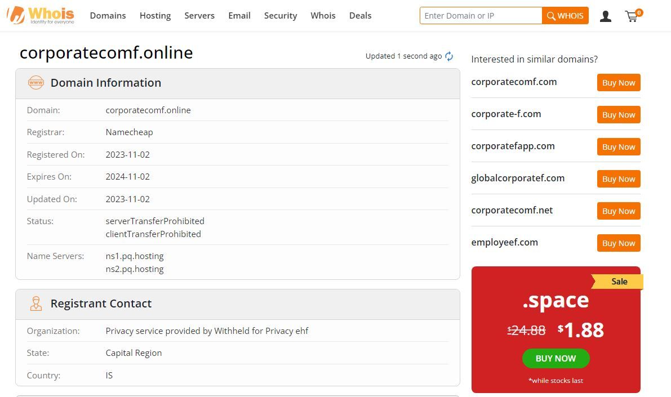Screen dimensions: 671x397
Task: Open the shopping cart icon
Action: (632, 17)
